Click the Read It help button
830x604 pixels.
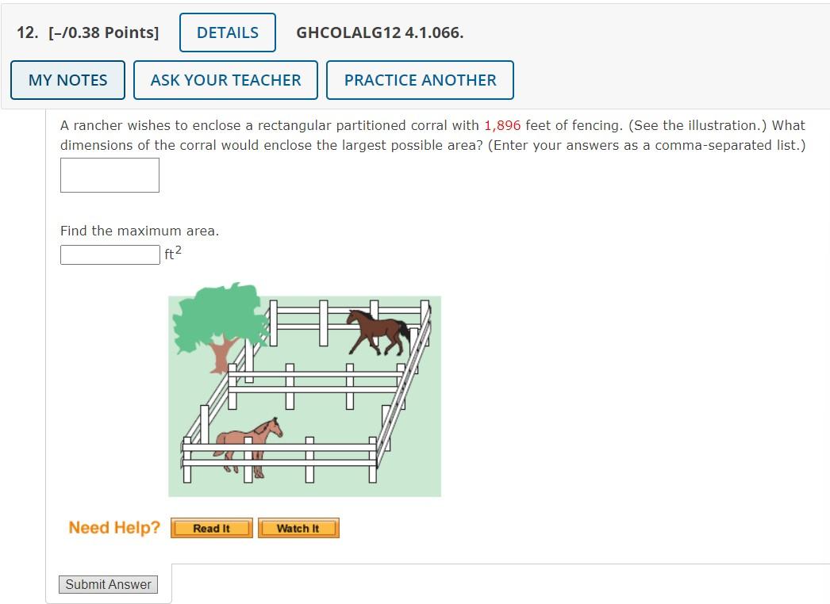click(x=211, y=527)
